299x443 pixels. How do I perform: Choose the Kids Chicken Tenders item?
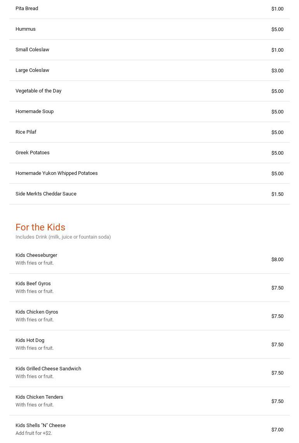coord(39,397)
